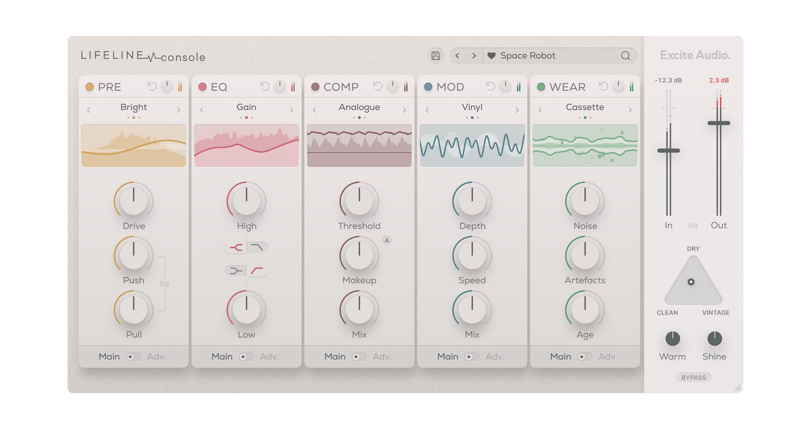Click the auto makeup 'A' icon
This screenshot has width=811, height=429.
pos(387,240)
